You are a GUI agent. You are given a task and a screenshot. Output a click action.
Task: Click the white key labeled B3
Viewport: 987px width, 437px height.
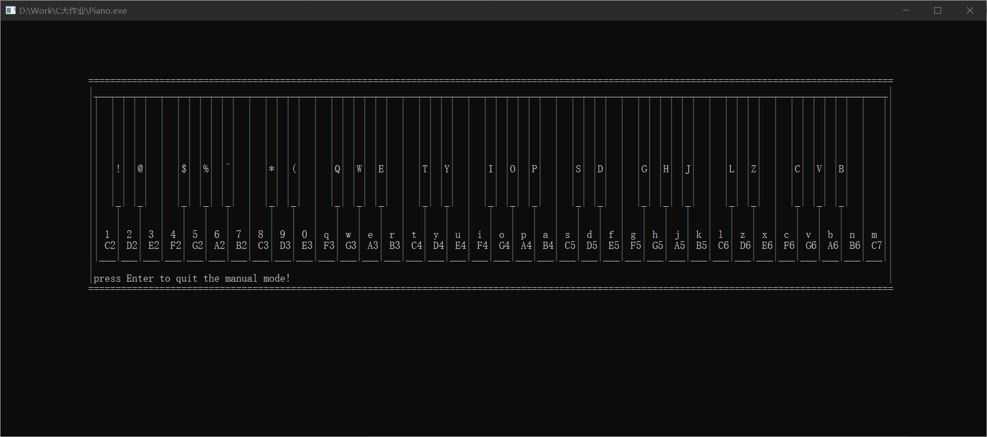(392, 241)
